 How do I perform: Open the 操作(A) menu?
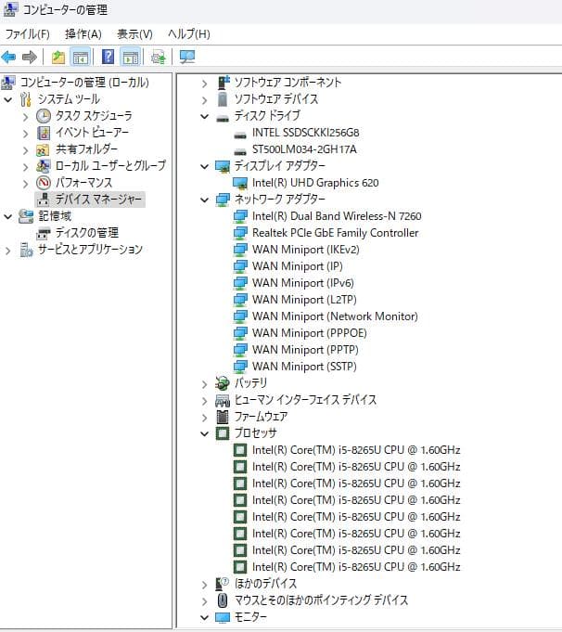click(x=83, y=34)
